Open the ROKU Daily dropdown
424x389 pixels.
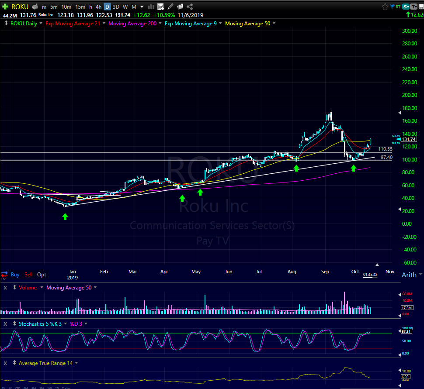(x=41, y=23)
